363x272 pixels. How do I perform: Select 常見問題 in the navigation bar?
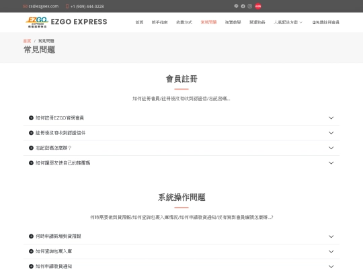[208, 22]
